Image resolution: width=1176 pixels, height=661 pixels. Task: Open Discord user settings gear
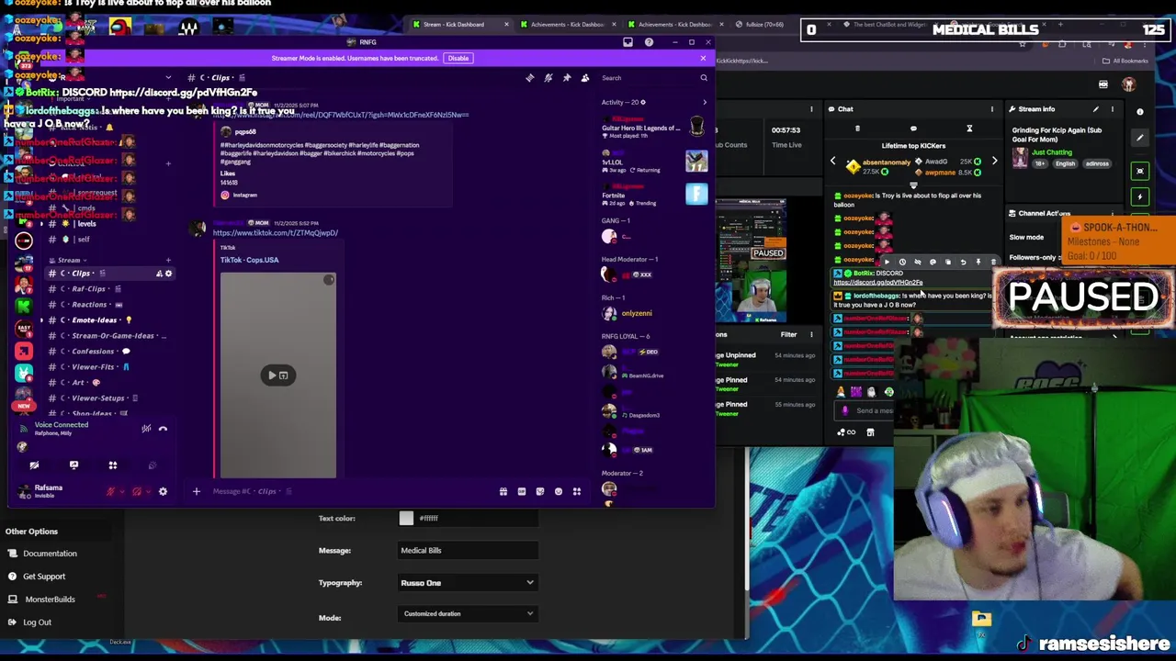163,492
